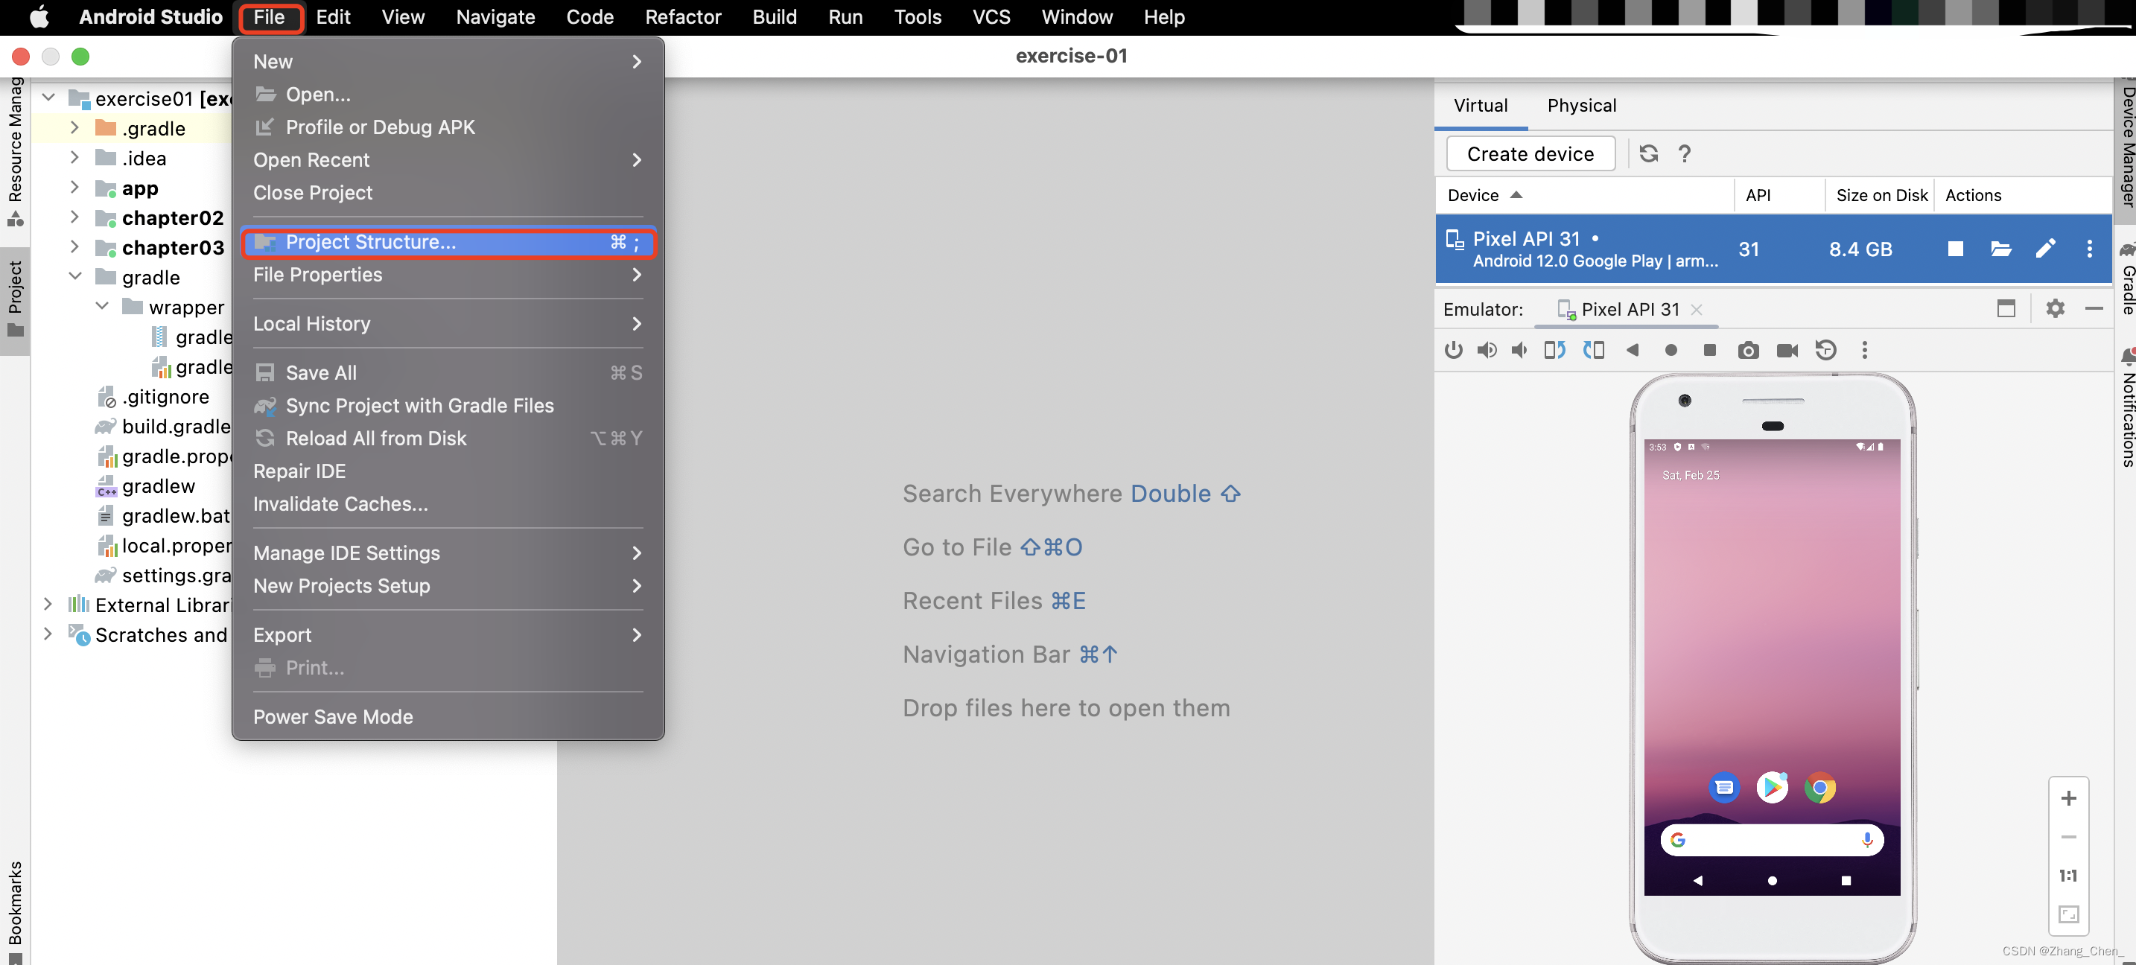Open the Gradle side tool window
The image size is (2136, 965).
[x=2126, y=278]
